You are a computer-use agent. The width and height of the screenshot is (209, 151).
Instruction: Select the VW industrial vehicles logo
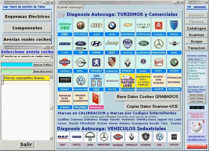coord(160,137)
